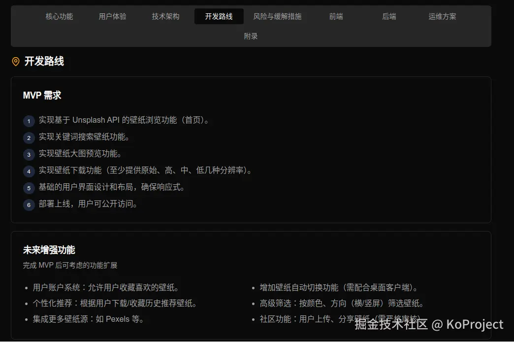Image resolution: width=514 pixels, height=342 pixels.
Task: Open the 用户体验 tab
Action: (x=112, y=16)
